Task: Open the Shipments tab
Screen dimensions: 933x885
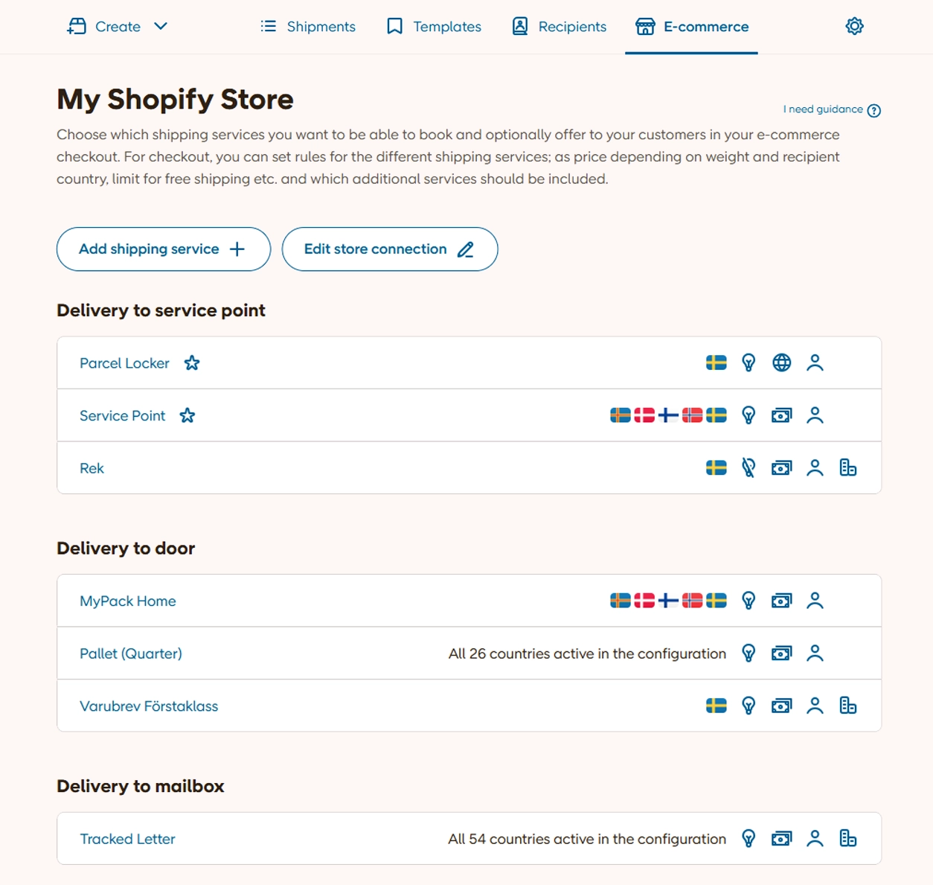Action: pos(308,27)
